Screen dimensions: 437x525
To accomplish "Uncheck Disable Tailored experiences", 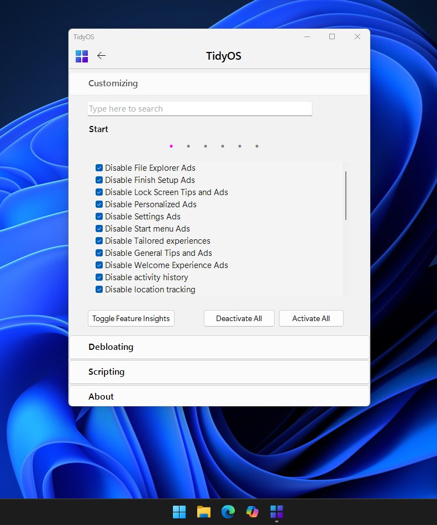I will tap(99, 241).
